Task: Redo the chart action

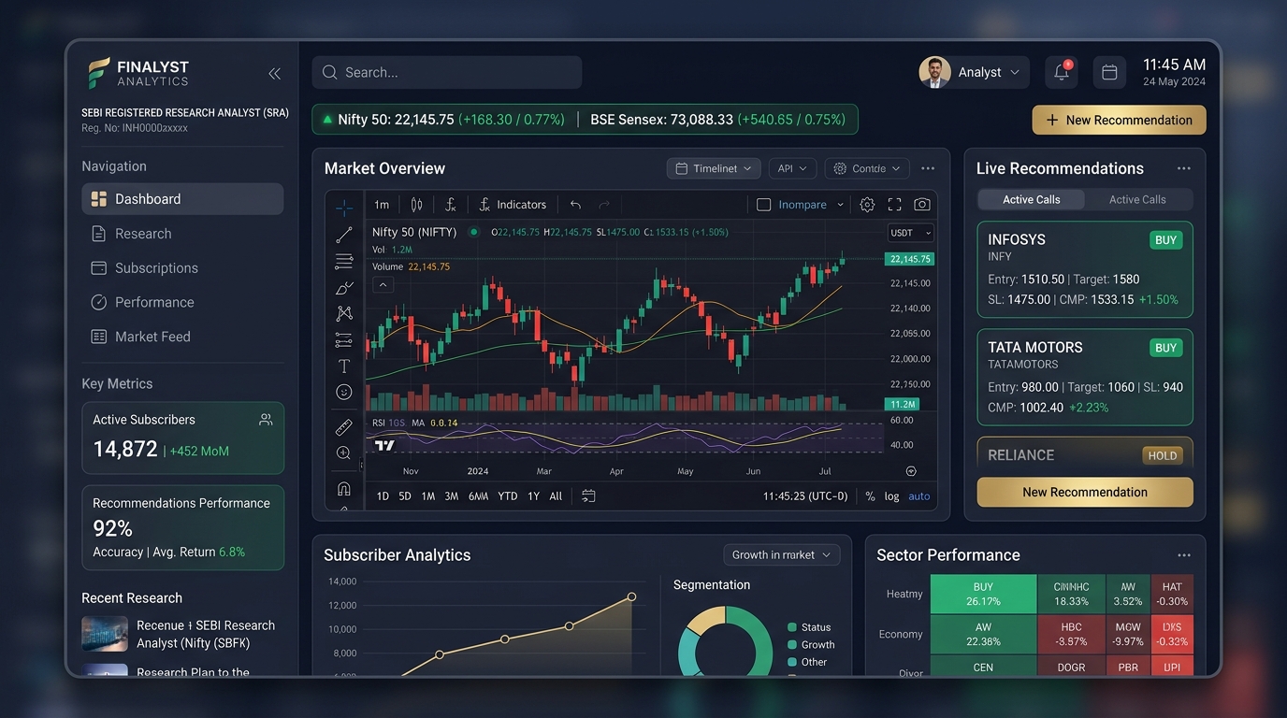Action: point(604,205)
